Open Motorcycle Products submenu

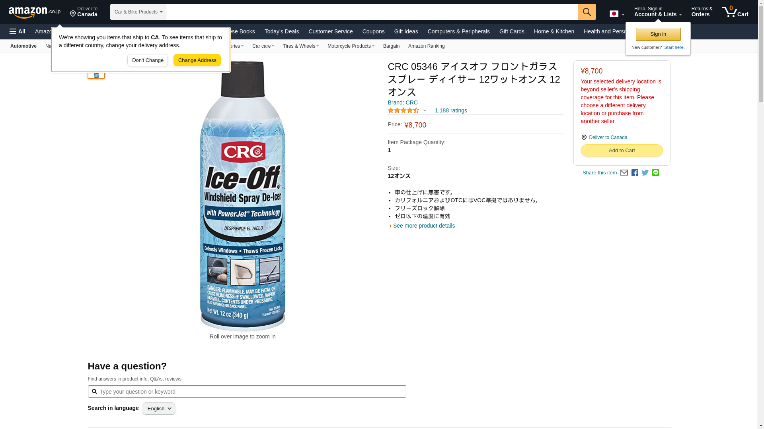pyautogui.click(x=351, y=46)
